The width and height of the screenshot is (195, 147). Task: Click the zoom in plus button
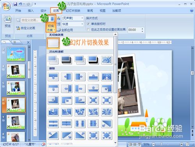182,144
